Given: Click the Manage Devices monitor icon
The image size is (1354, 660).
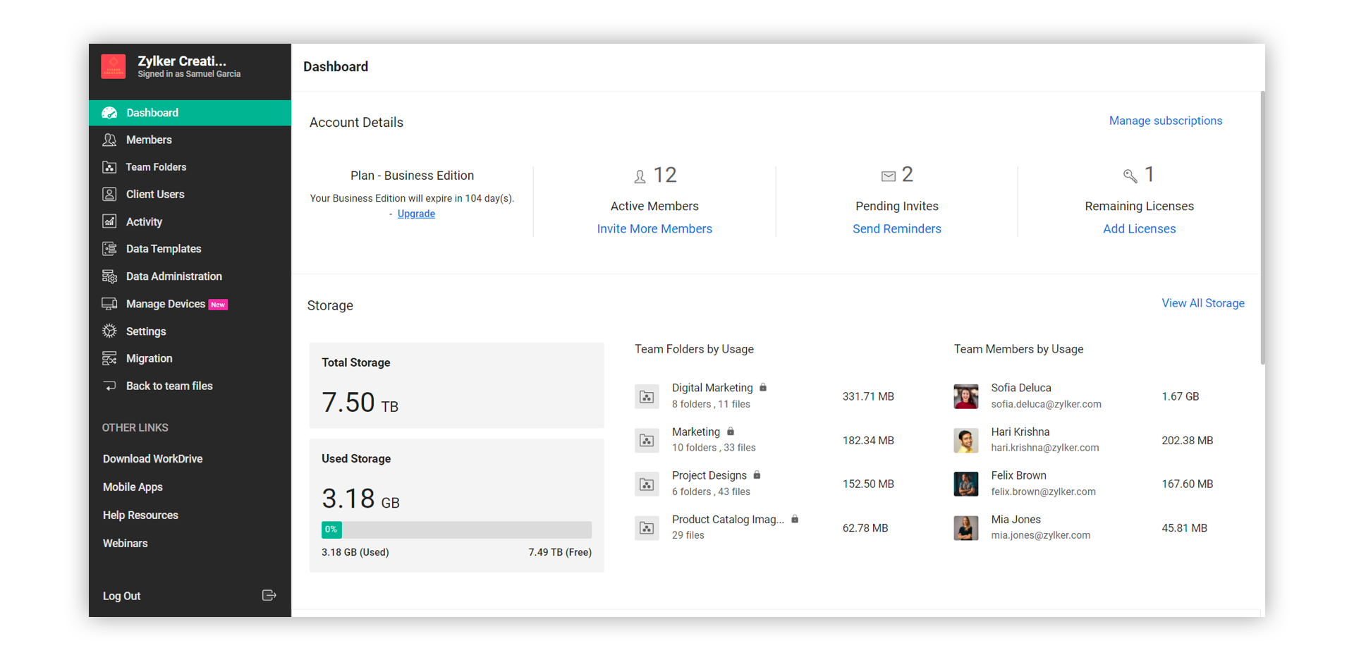Looking at the screenshot, I should click(109, 304).
